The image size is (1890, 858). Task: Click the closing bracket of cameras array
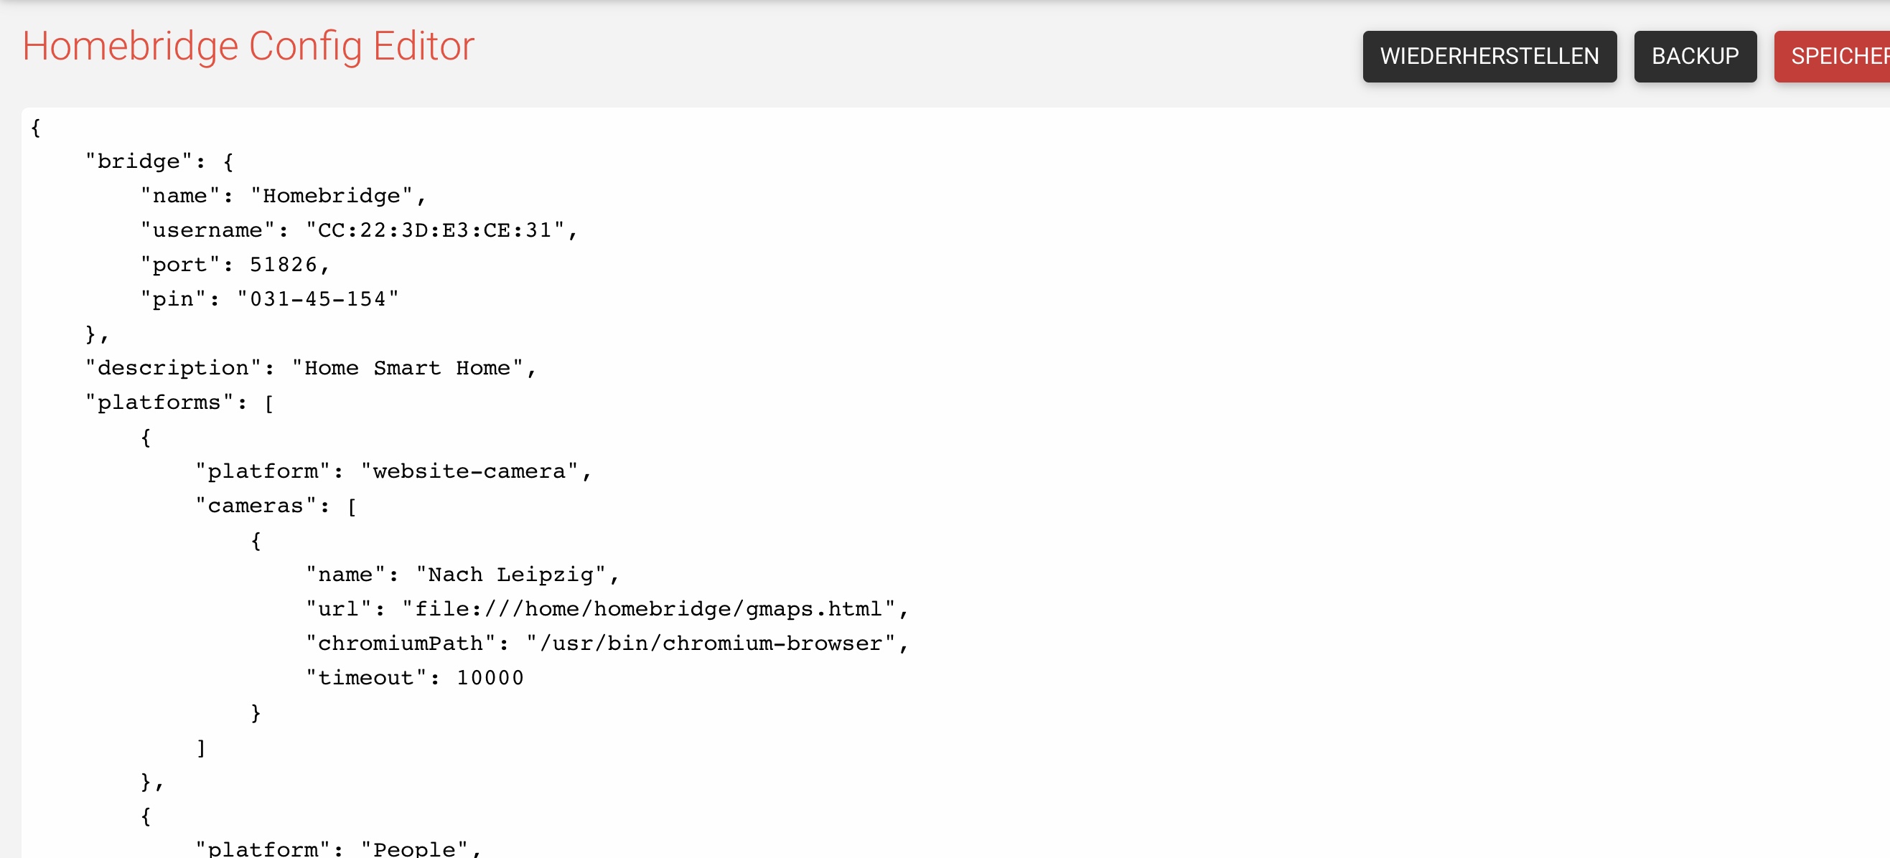coord(200,748)
